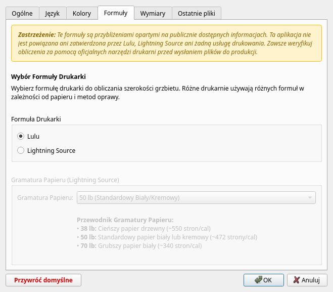The width and height of the screenshot is (333, 292).
Task: Click the green checkmark icon on OK
Action: click(x=258, y=280)
